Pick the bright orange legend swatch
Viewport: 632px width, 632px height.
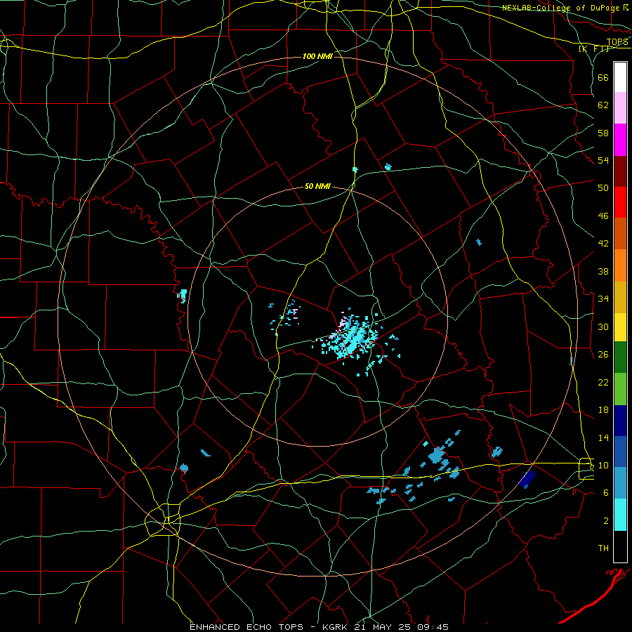(620, 265)
